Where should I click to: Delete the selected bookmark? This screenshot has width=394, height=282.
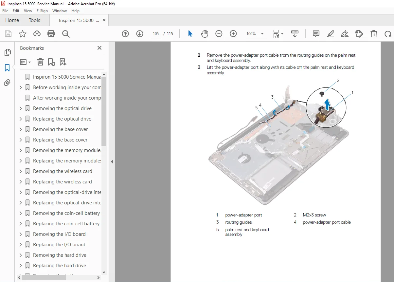(x=40, y=62)
